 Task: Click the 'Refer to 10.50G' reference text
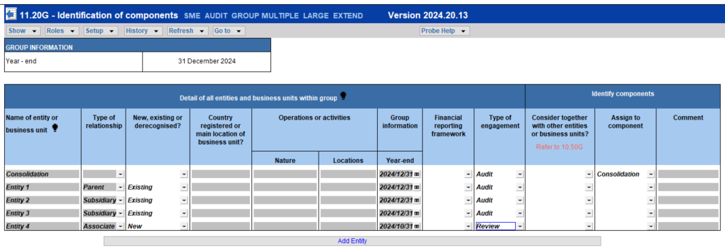[559, 147]
